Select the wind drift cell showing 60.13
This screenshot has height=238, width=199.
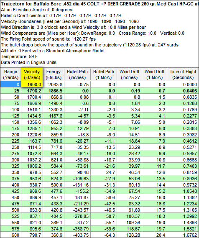[129, 185]
